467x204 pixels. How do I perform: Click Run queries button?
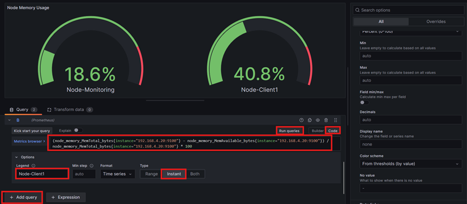tap(289, 131)
